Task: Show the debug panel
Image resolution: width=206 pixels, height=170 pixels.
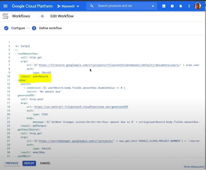Action: 194,167
